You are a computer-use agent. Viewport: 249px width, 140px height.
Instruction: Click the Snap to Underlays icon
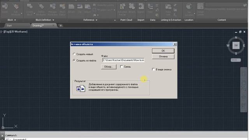coord(95,15)
